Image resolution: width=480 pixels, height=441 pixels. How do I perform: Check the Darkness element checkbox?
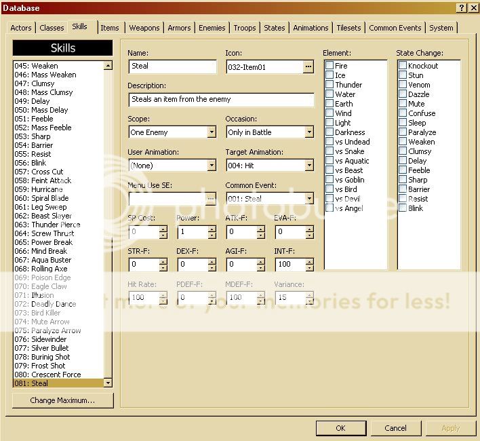pos(329,132)
